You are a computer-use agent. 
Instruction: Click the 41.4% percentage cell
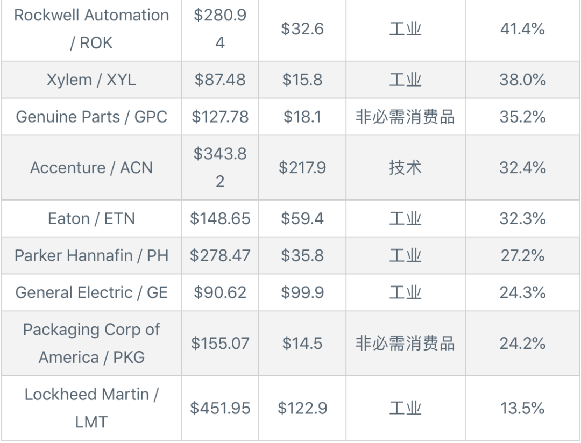click(522, 29)
